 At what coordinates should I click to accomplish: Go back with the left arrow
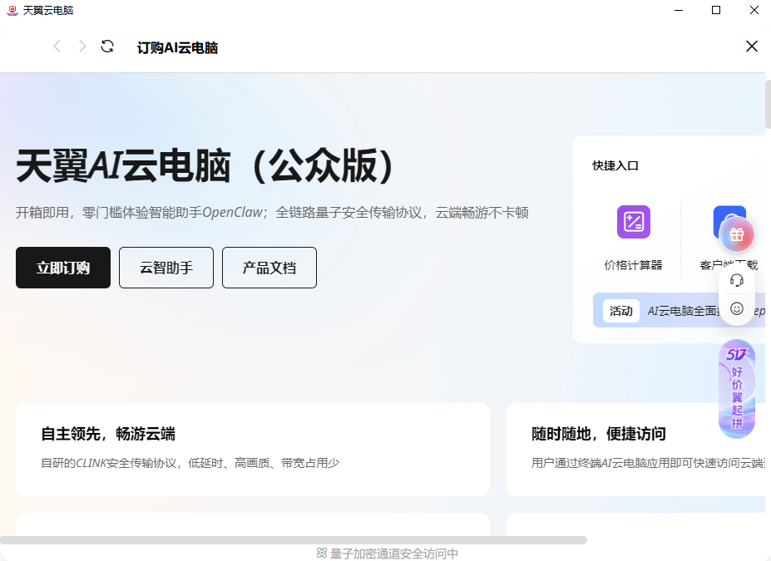tap(57, 47)
